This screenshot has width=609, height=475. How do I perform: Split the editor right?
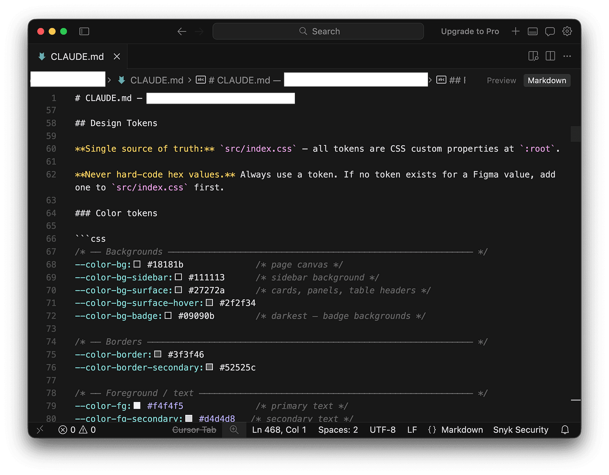tap(550, 56)
